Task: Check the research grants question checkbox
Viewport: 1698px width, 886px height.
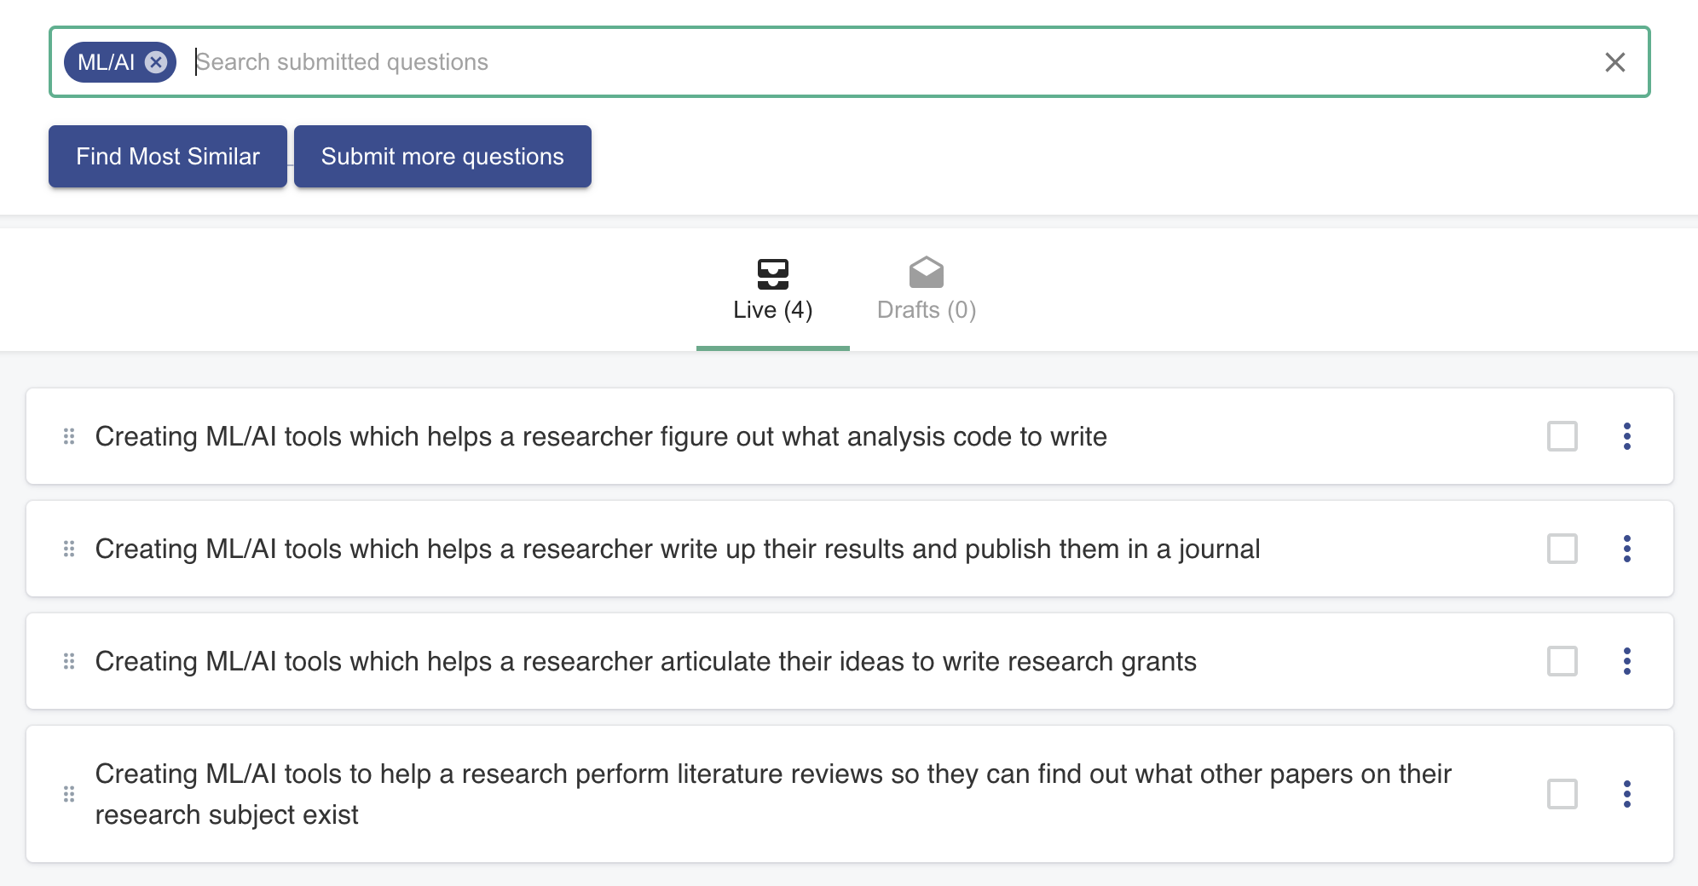Action: tap(1562, 661)
